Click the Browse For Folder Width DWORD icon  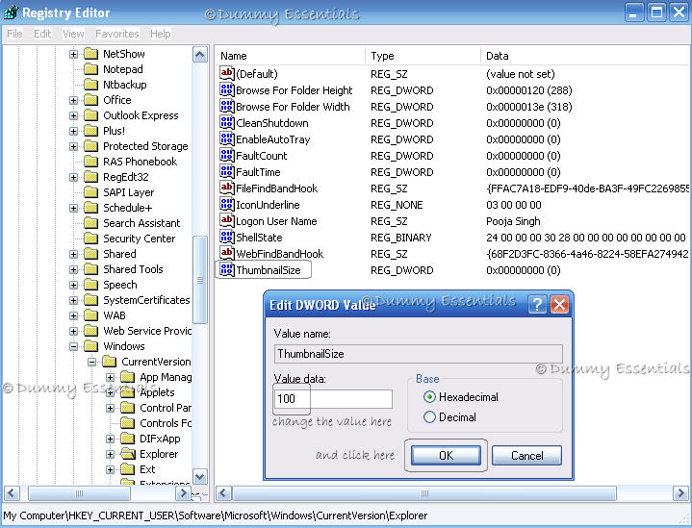[x=227, y=106]
